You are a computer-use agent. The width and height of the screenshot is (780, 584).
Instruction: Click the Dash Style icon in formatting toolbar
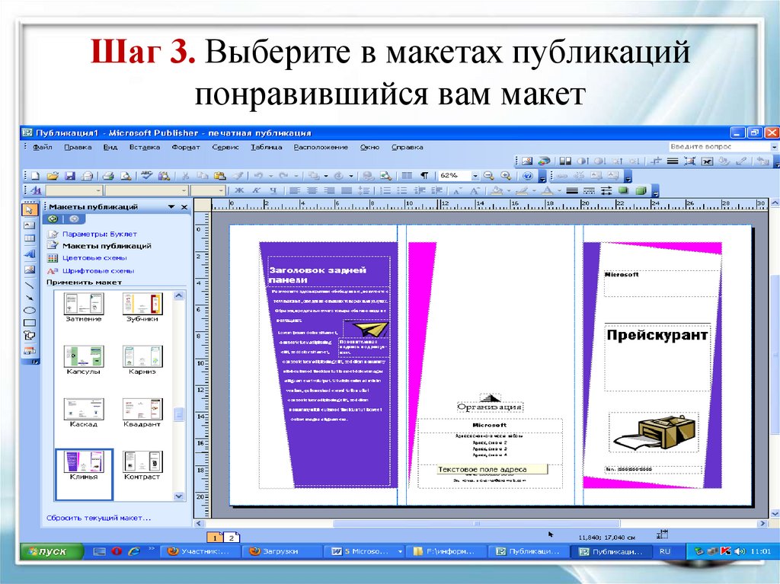click(589, 190)
